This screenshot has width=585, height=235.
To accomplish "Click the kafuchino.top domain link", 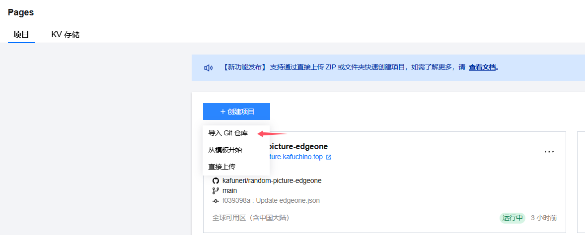I will click(296, 157).
